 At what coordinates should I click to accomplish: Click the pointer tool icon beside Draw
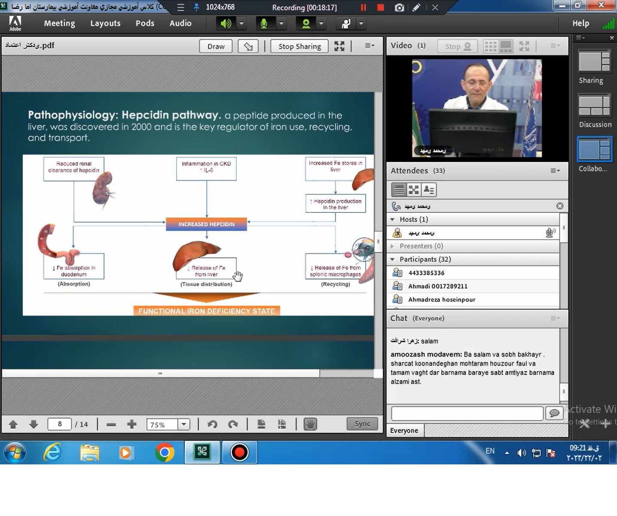(248, 46)
